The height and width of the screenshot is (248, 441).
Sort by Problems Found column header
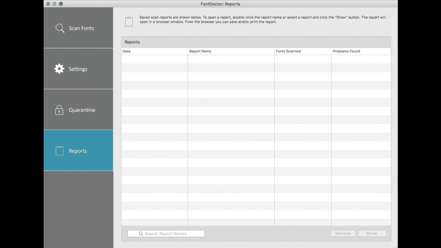click(x=361, y=51)
